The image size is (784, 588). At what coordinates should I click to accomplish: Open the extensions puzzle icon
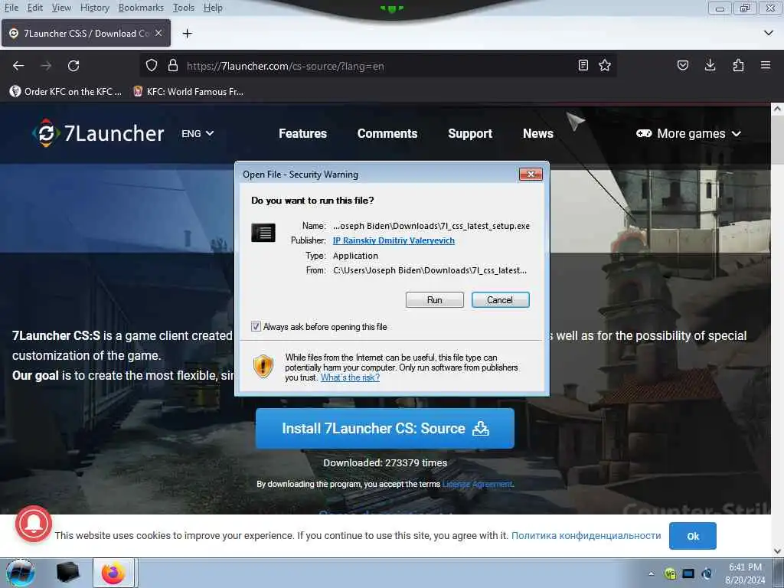point(738,65)
